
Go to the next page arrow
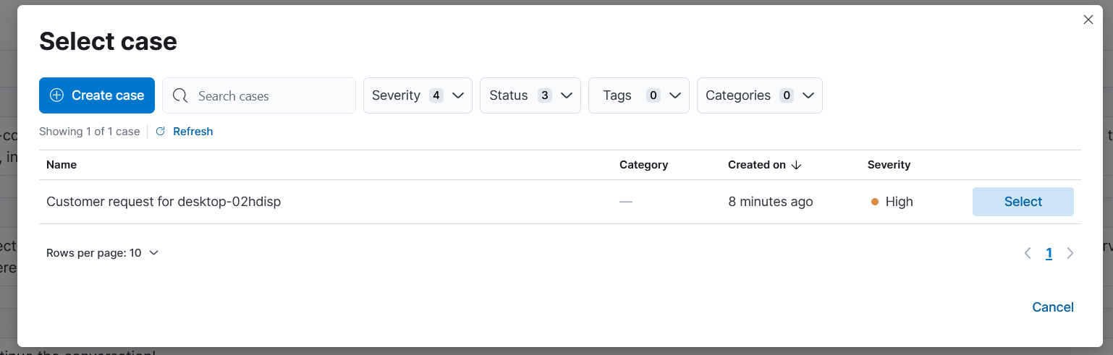pyautogui.click(x=1070, y=253)
